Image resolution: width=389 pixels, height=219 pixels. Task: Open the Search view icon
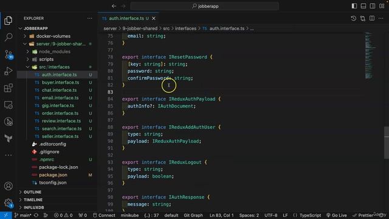8,37
